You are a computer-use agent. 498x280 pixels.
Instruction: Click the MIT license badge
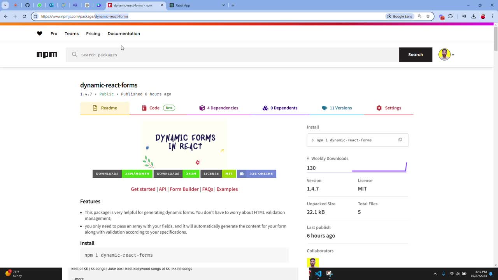218,174
